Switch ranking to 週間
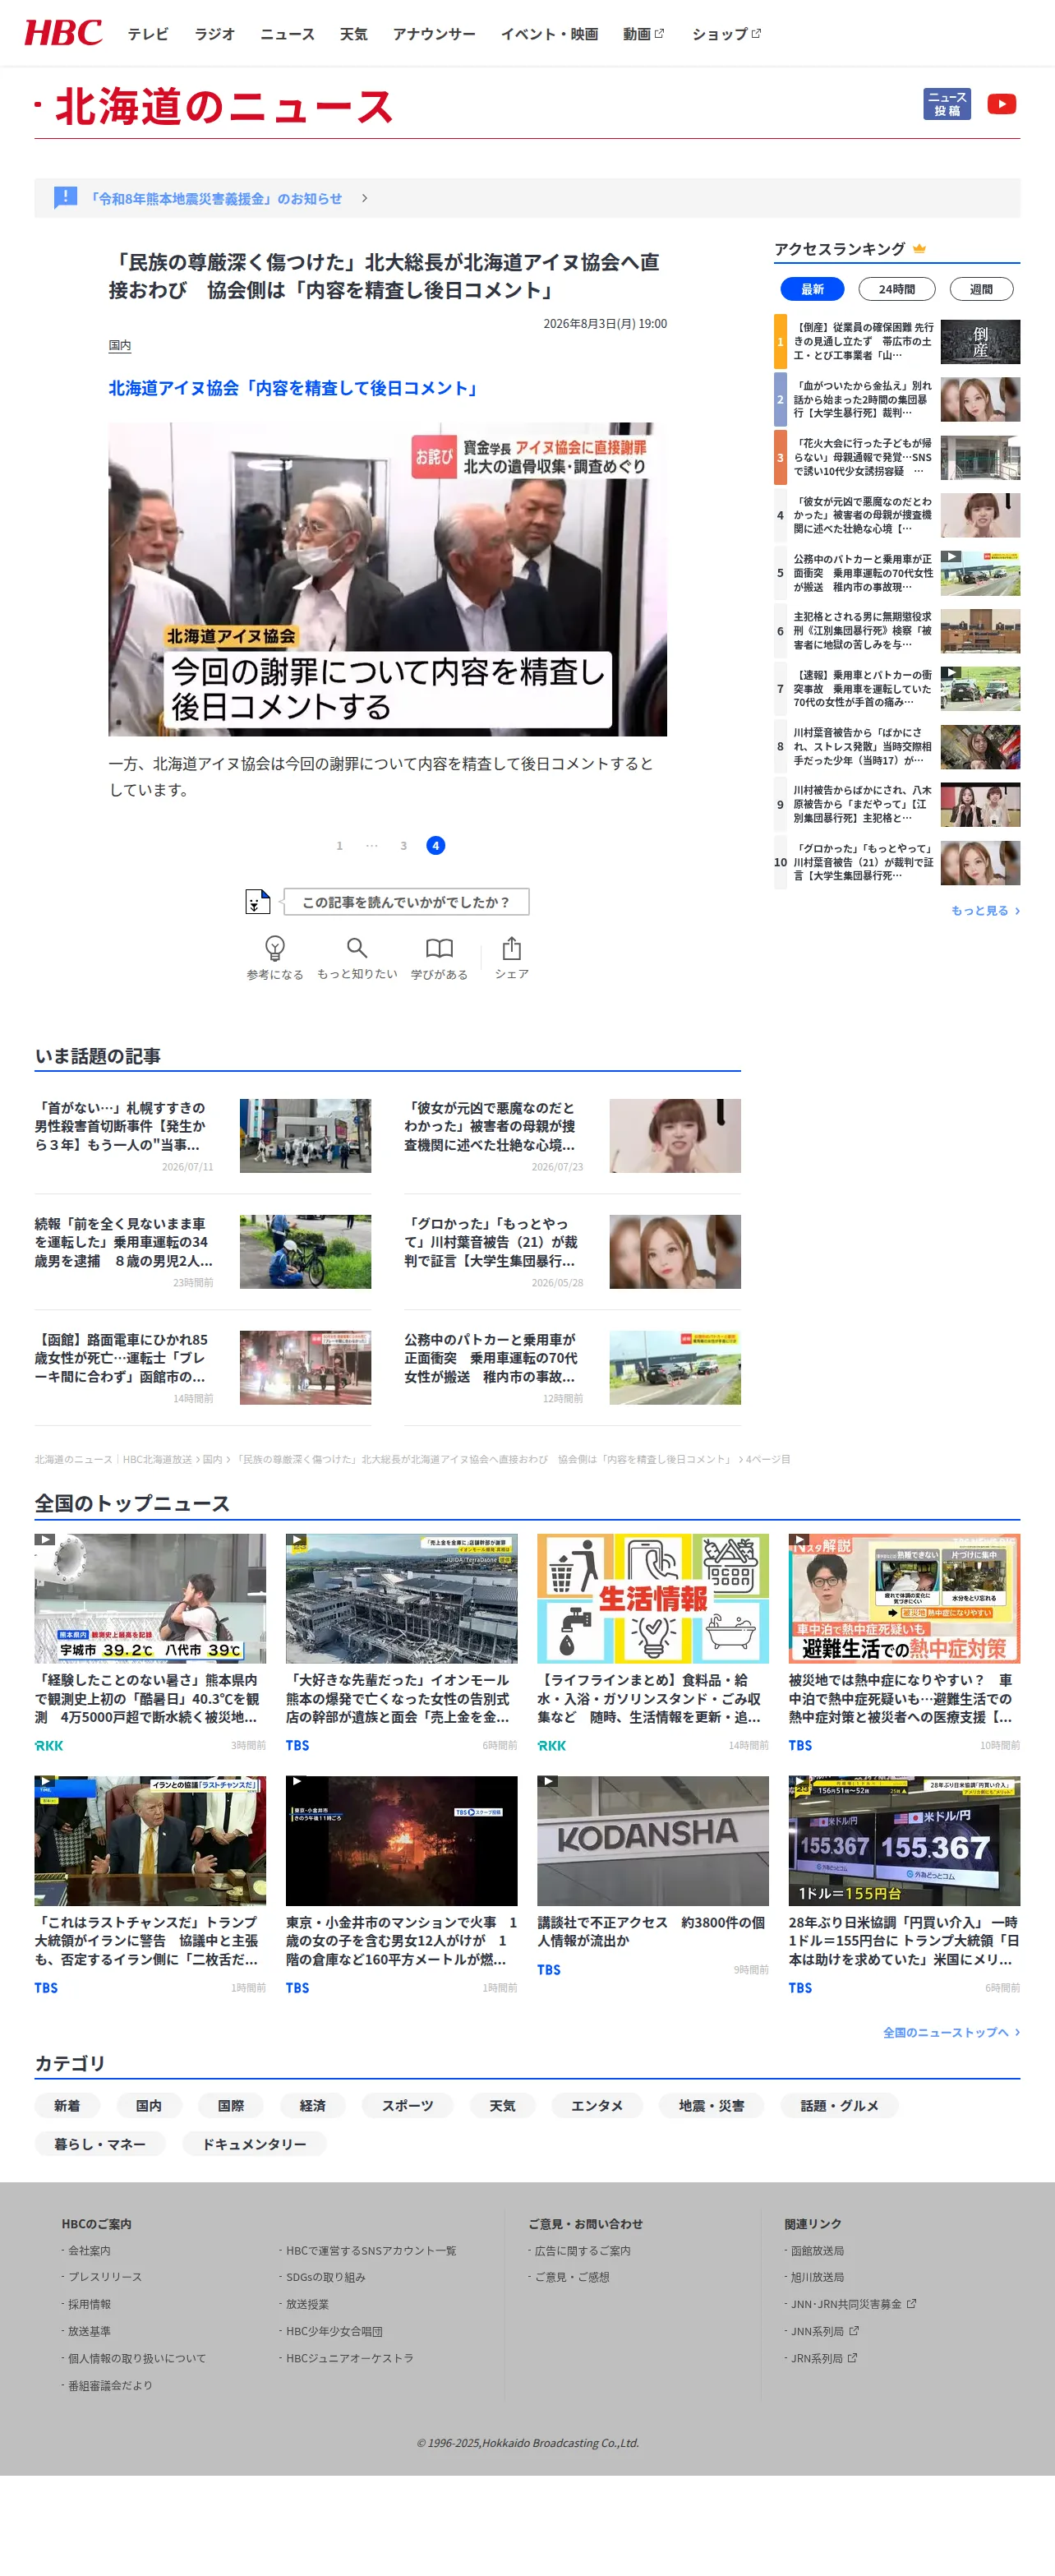 tap(981, 289)
